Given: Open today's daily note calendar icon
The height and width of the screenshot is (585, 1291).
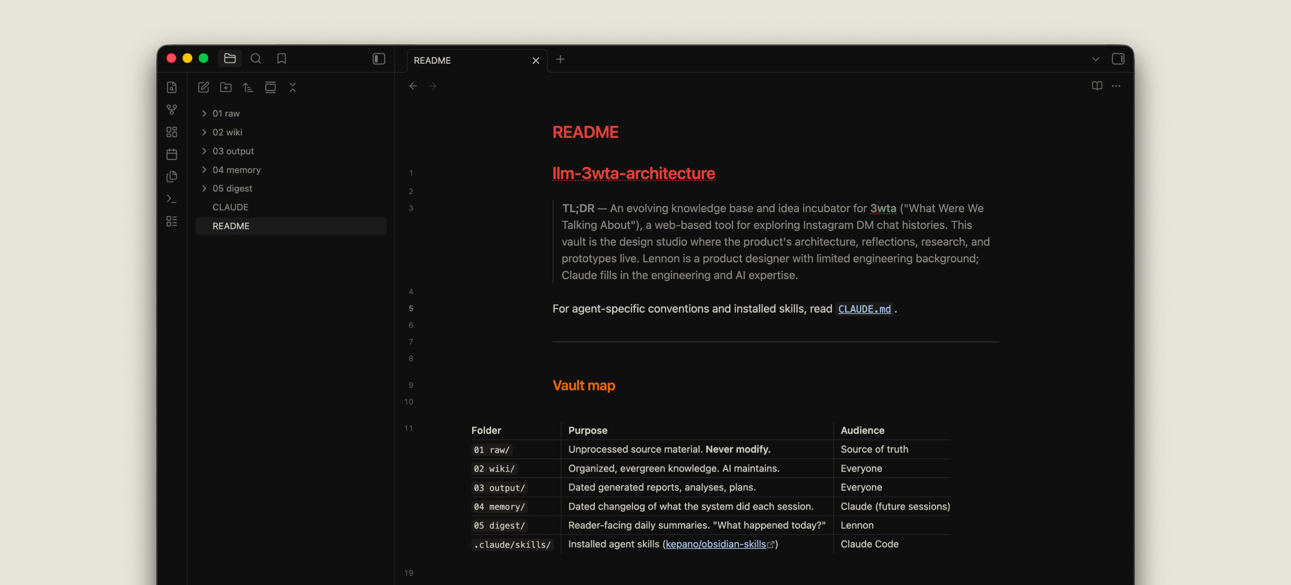Looking at the screenshot, I should coord(172,154).
